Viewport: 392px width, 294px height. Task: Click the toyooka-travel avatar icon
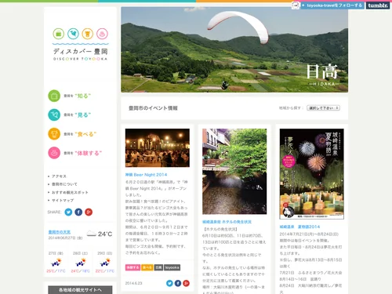(x=296, y=5)
